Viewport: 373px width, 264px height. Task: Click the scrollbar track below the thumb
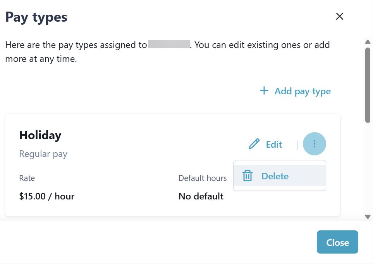tap(368, 170)
